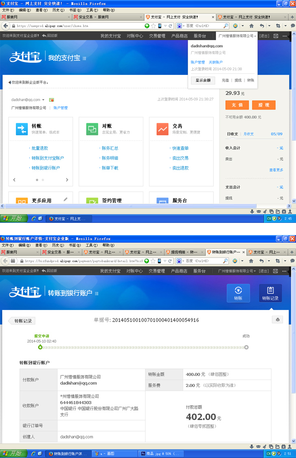Click the 转账 yen button on the transfer detail page
The width and height of the screenshot is (296, 458).
(238, 293)
